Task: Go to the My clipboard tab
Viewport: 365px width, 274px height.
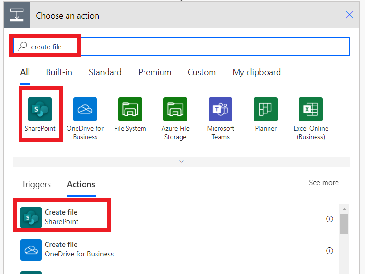Action: click(x=257, y=72)
